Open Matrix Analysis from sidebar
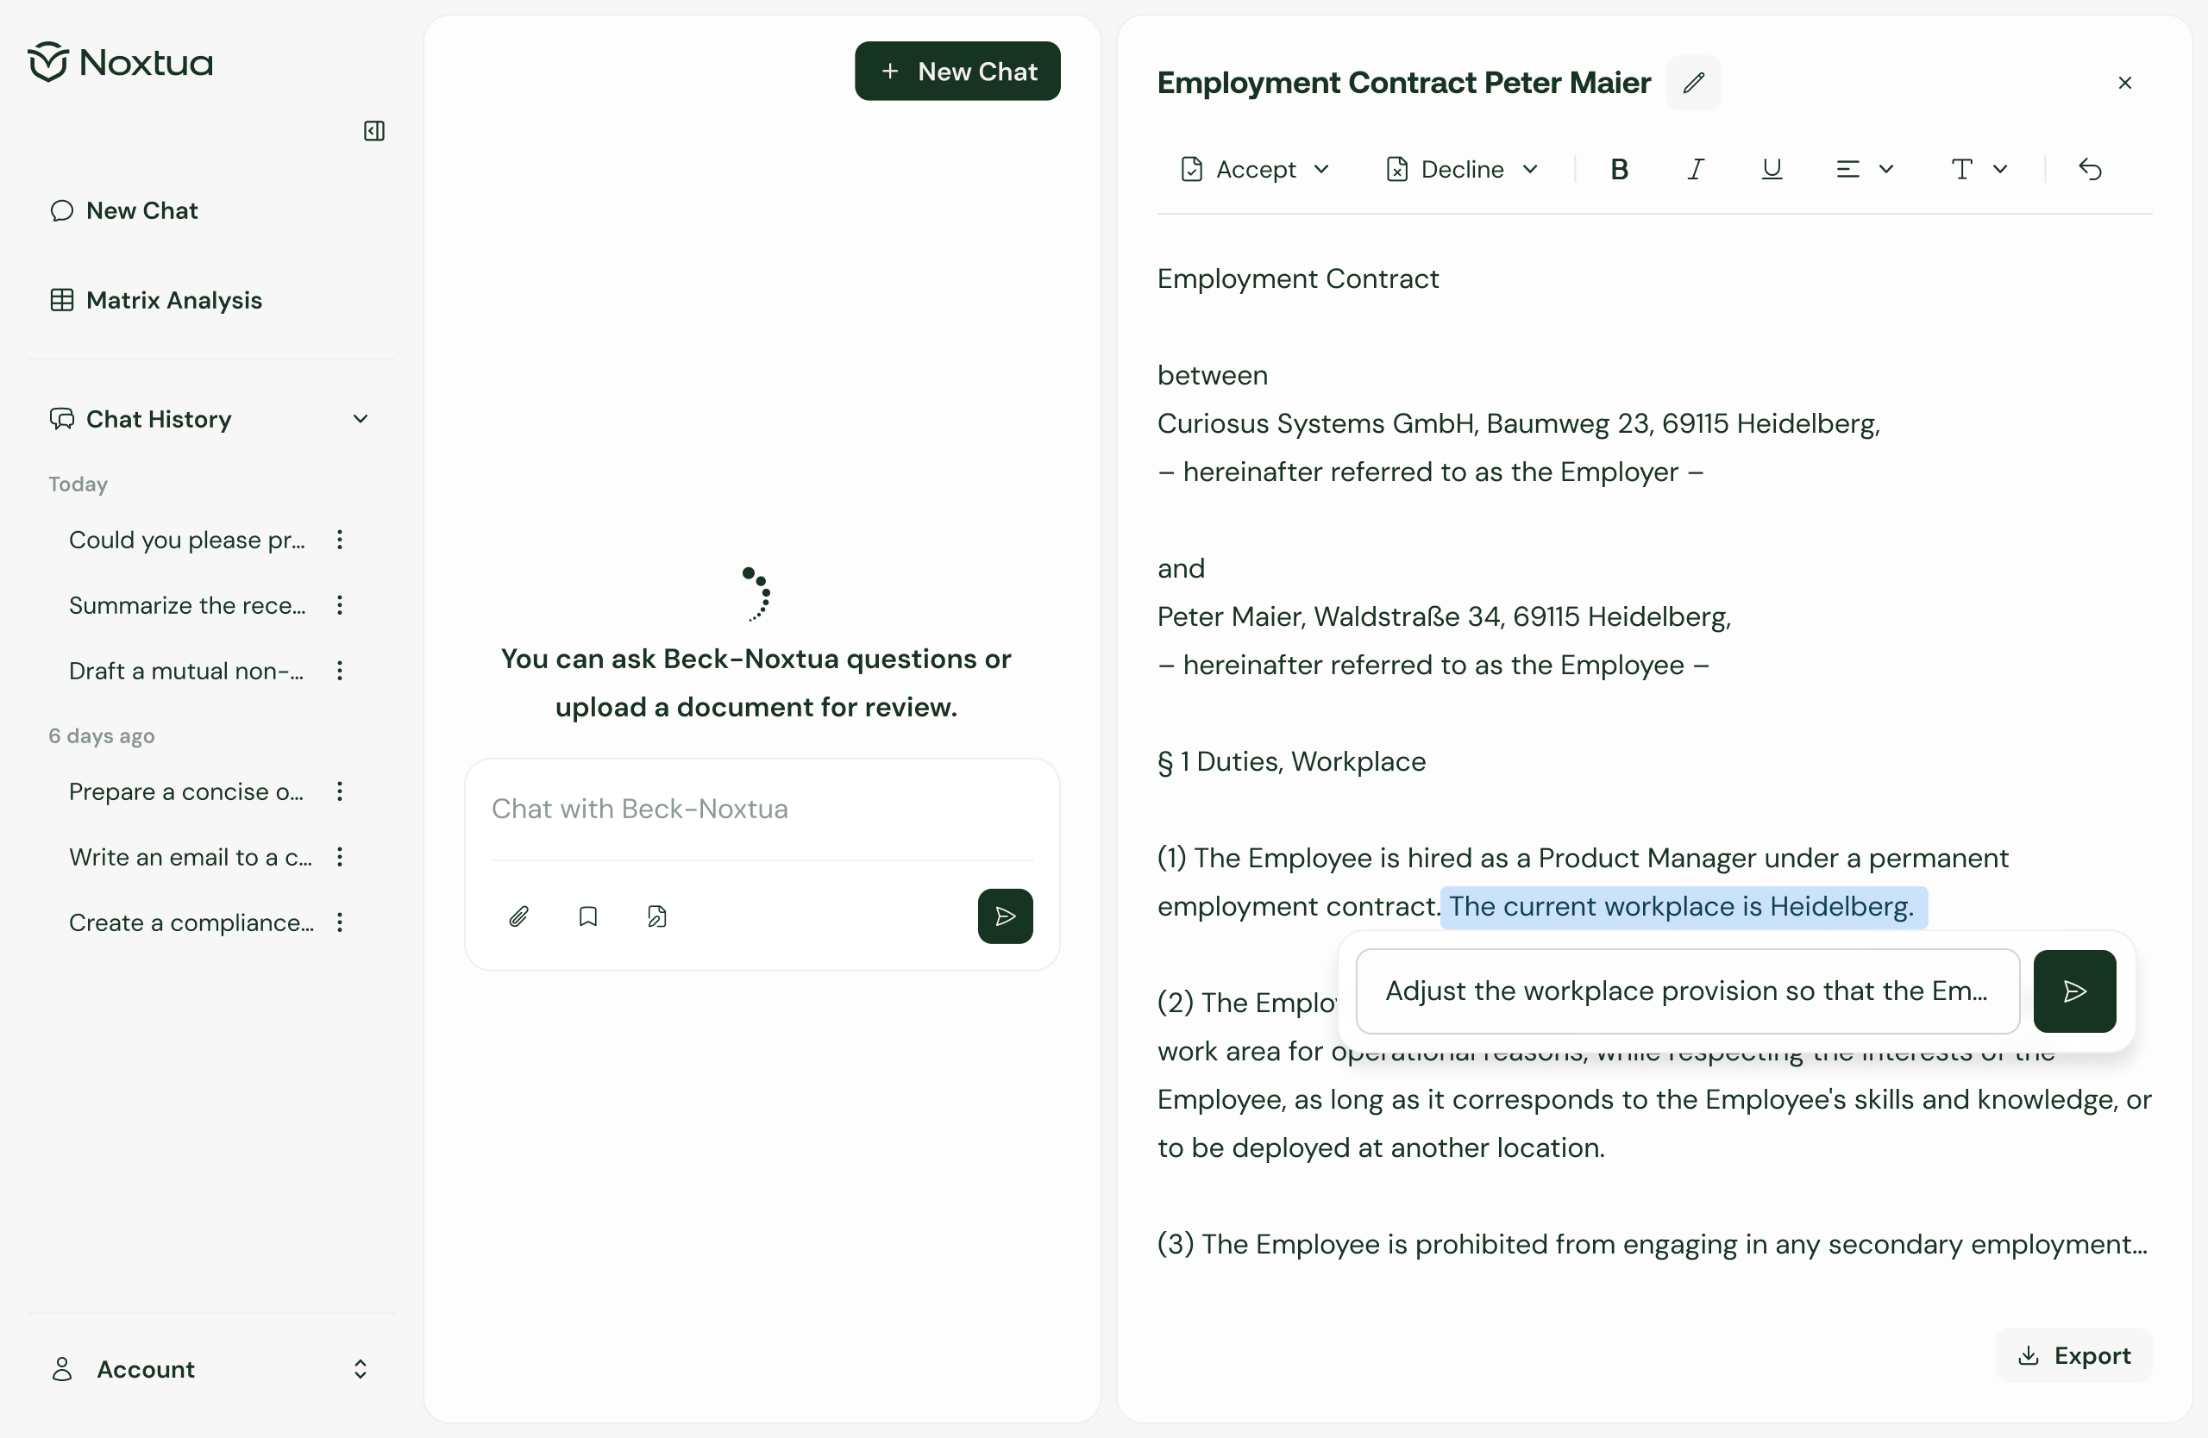The image size is (2208, 1438). pos(173,300)
